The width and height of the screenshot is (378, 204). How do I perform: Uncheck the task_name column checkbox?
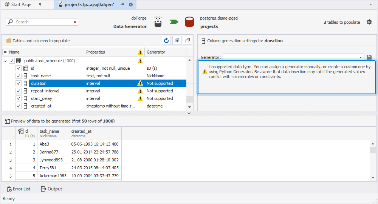(18, 76)
